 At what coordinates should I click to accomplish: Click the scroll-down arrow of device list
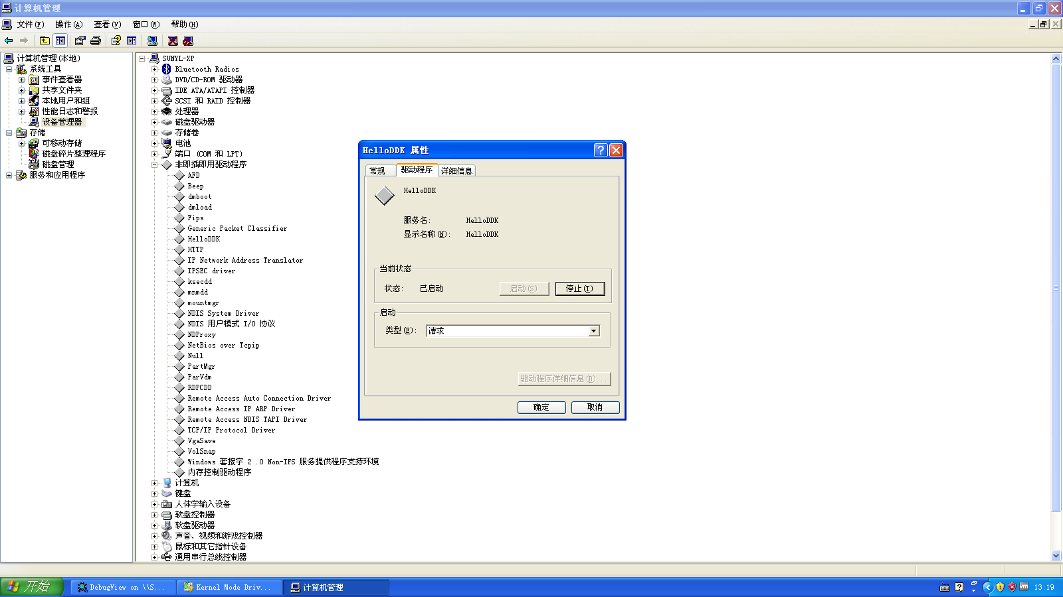click(1056, 556)
